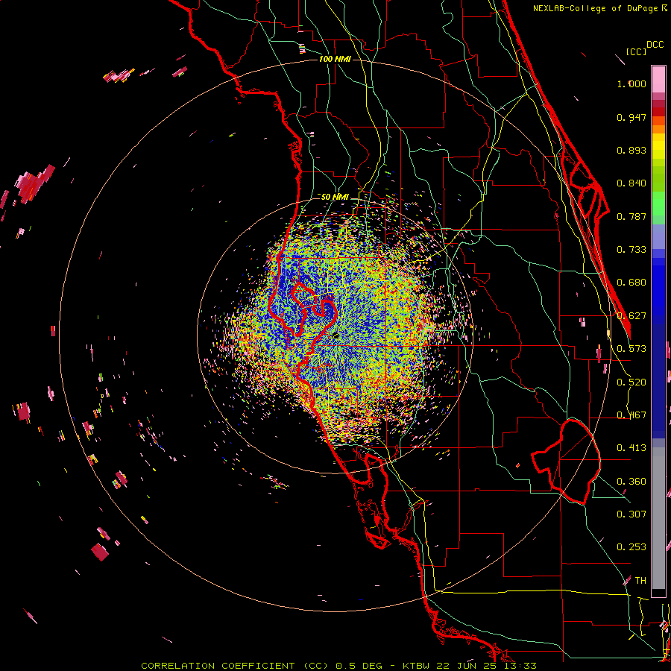Screen dimensions: 671x671
Task: Pick the bright green segment of the color bar
Action: click(x=658, y=204)
